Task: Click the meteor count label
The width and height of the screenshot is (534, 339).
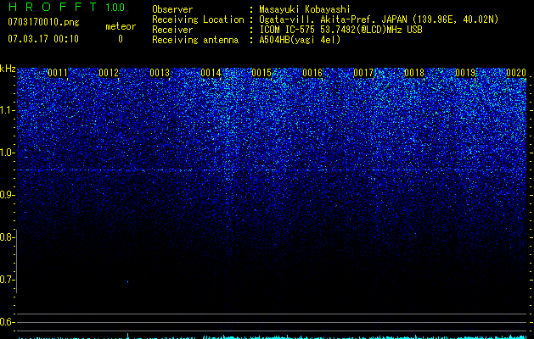Action: pos(121,26)
